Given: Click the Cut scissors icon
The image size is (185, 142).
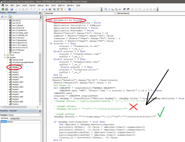Looking at the screenshot, I should click(x=16, y=9).
